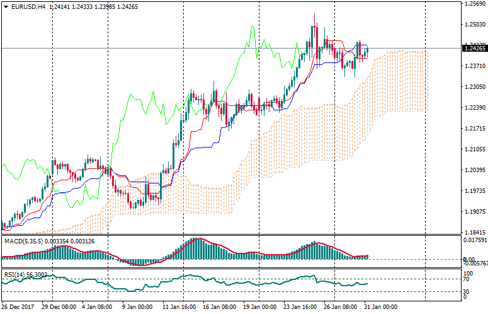Click the 23 Jan 16:00 time label
This screenshot has width=488, height=314.
(x=300, y=307)
